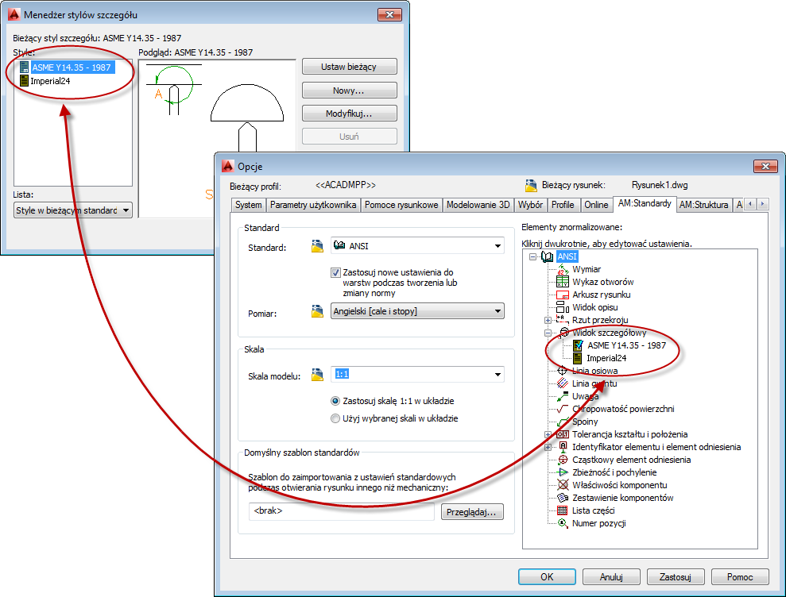Viewport: 786px width, 597px height.
Task: Click the ANSI book icon at tree root
Action: 547,256
